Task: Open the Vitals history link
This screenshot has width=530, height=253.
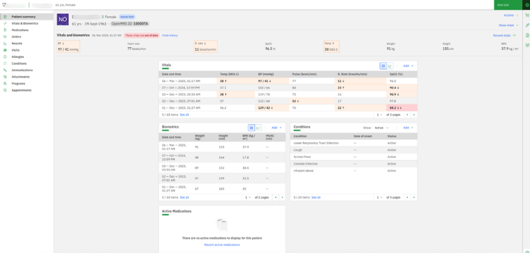Action: coord(170,35)
